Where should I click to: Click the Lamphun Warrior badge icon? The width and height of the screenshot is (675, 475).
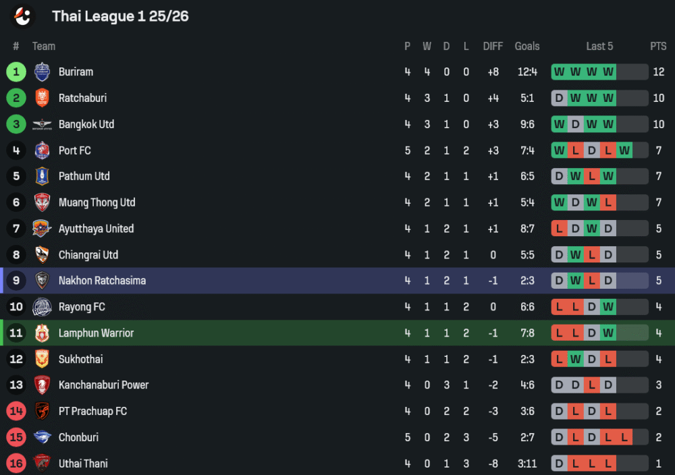click(42, 333)
